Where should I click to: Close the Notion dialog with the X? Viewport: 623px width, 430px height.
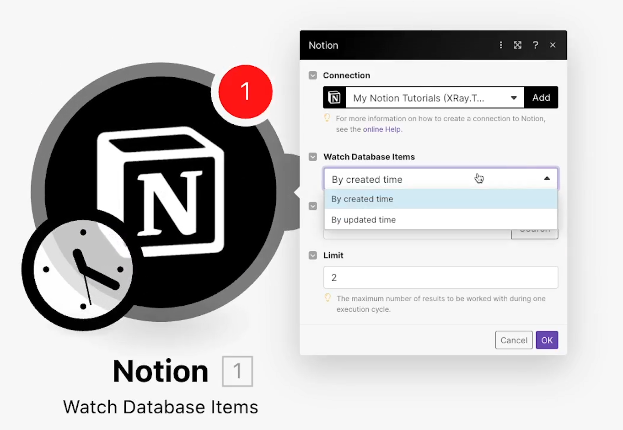[553, 45]
